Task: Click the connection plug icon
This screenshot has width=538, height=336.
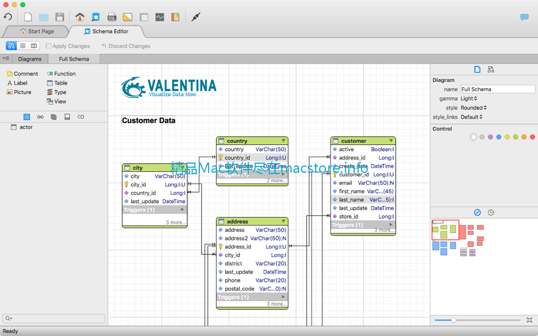Action: [196, 17]
